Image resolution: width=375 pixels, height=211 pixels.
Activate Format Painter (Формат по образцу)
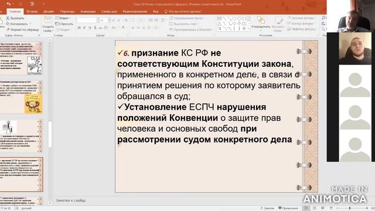pyautogui.click(x=22, y=30)
